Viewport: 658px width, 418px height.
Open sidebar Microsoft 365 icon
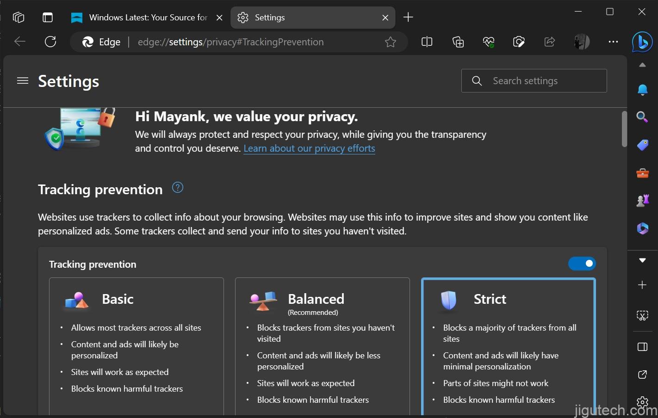coord(642,228)
